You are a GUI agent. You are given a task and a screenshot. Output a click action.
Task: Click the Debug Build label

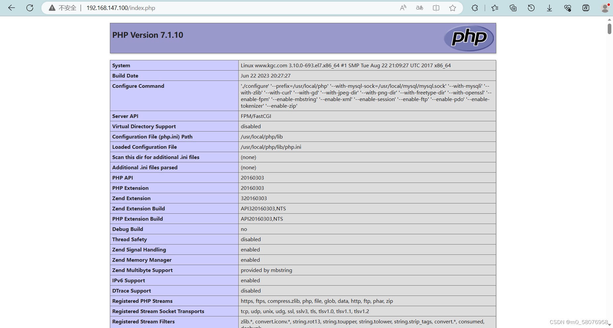(x=127, y=229)
